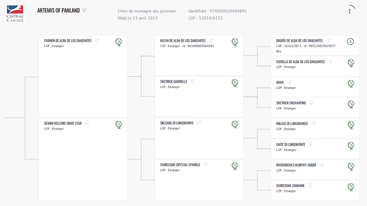Click the Centrale Canine logo
The image size is (367, 206).
pos(15,13)
